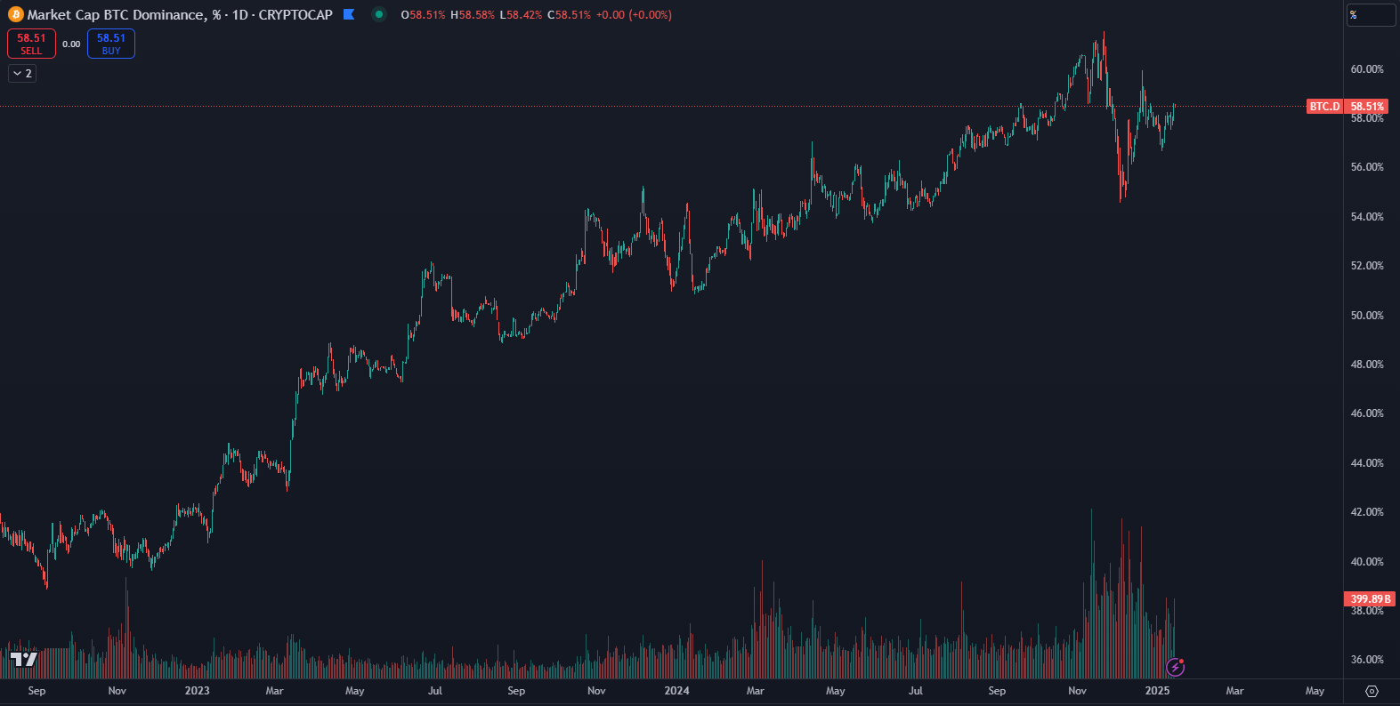
Task: Click the 60.00% price axis label
Action: pos(1367,69)
